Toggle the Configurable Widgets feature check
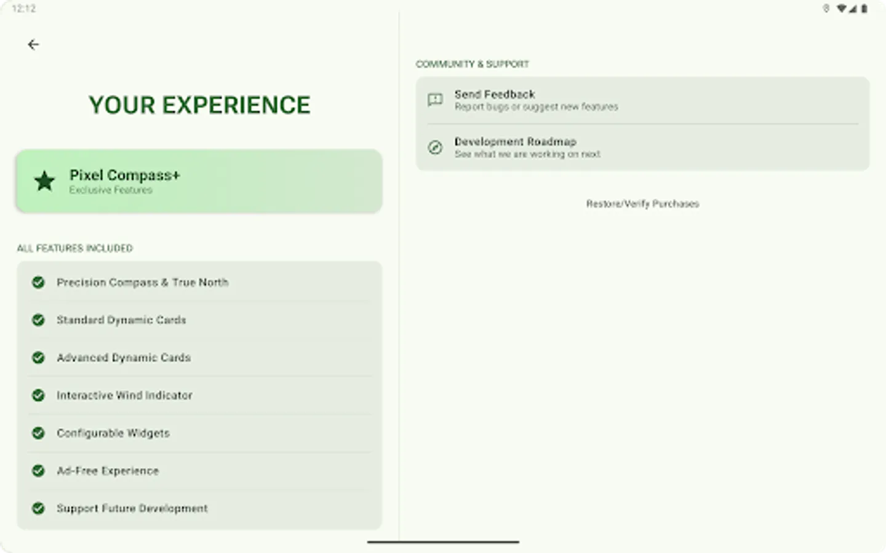Image resolution: width=886 pixels, height=553 pixels. 38,433
